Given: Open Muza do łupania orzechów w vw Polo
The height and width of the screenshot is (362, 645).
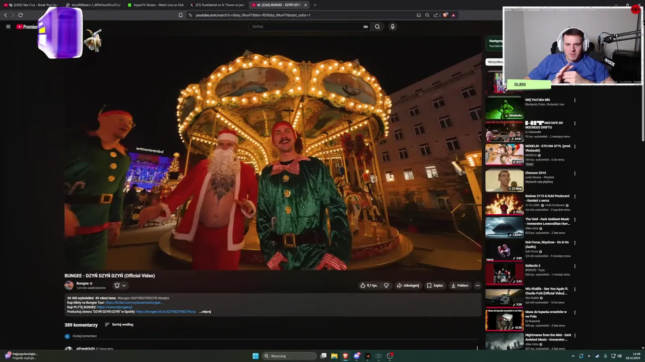Looking at the screenshot, I should point(546,314).
